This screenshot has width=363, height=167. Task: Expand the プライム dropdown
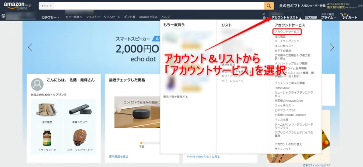click(x=328, y=18)
